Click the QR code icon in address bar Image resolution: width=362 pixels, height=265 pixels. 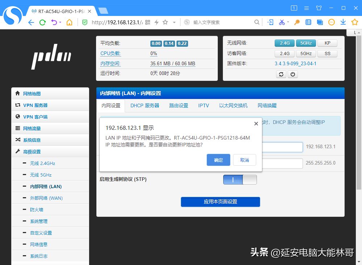[147, 22]
